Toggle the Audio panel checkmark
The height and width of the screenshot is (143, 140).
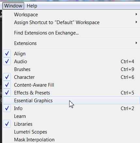coord(7,61)
